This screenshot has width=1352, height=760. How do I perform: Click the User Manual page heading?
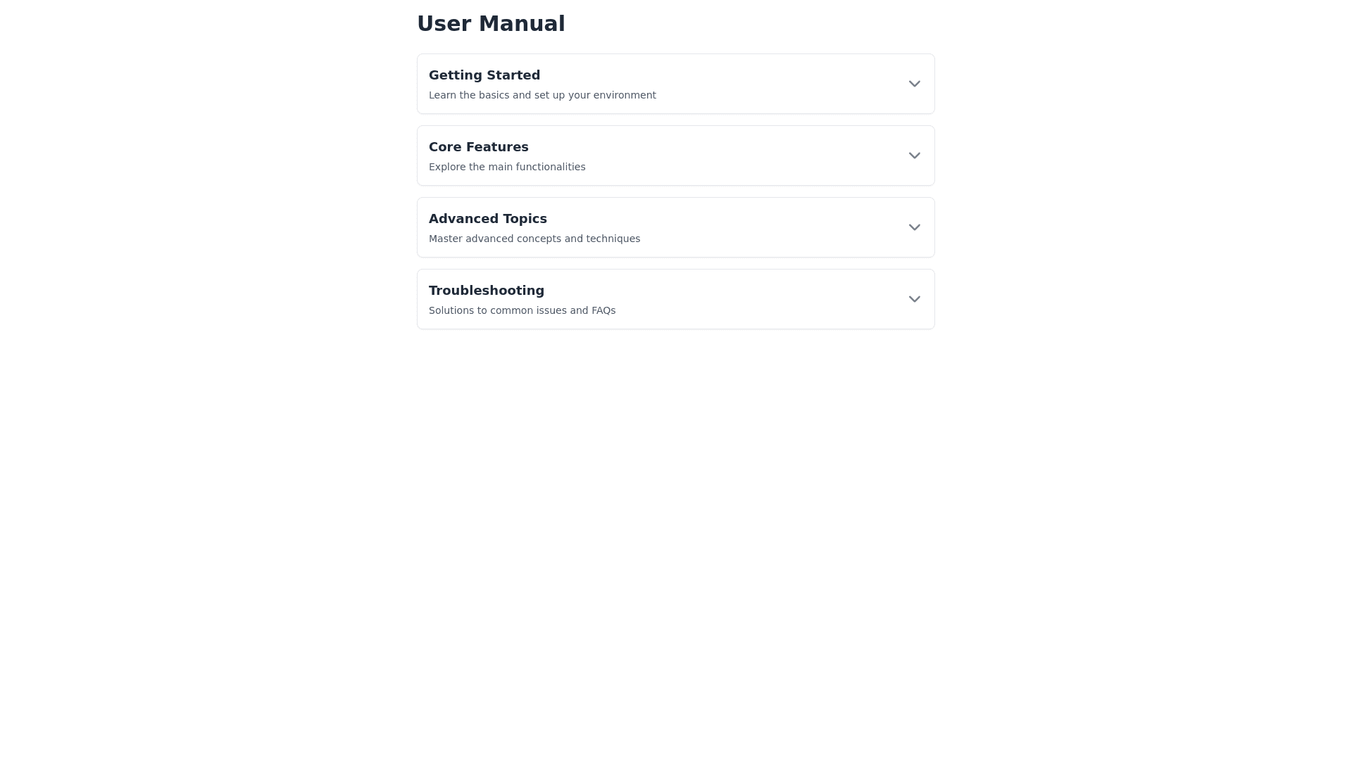click(491, 23)
